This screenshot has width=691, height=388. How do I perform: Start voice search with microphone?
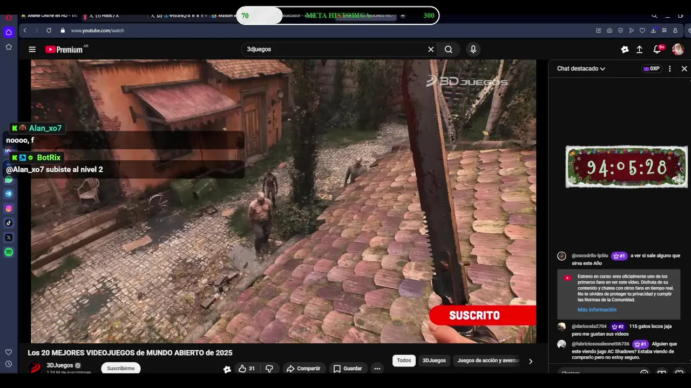pyautogui.click(x=473, y=50)
